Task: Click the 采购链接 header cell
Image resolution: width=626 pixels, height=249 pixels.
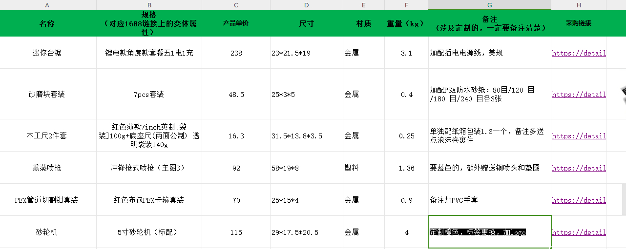Action: tap(579, 23)
